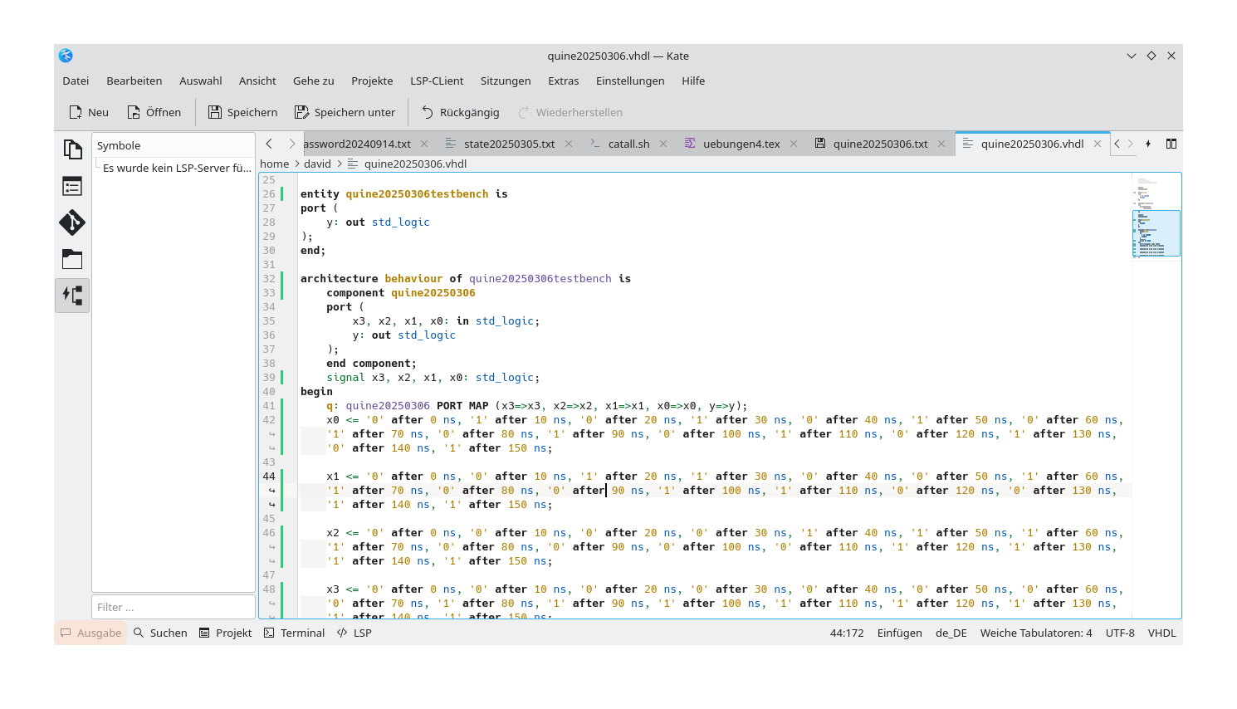Show the Git tool view from the sidebar
Viewport: 1237px width, 709px height.
pyautogui.click(x=72, y=223)
